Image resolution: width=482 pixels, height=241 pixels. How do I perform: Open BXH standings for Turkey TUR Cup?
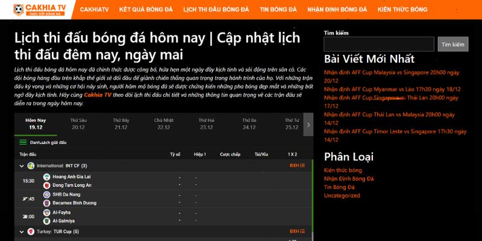[x=297, y=231]
